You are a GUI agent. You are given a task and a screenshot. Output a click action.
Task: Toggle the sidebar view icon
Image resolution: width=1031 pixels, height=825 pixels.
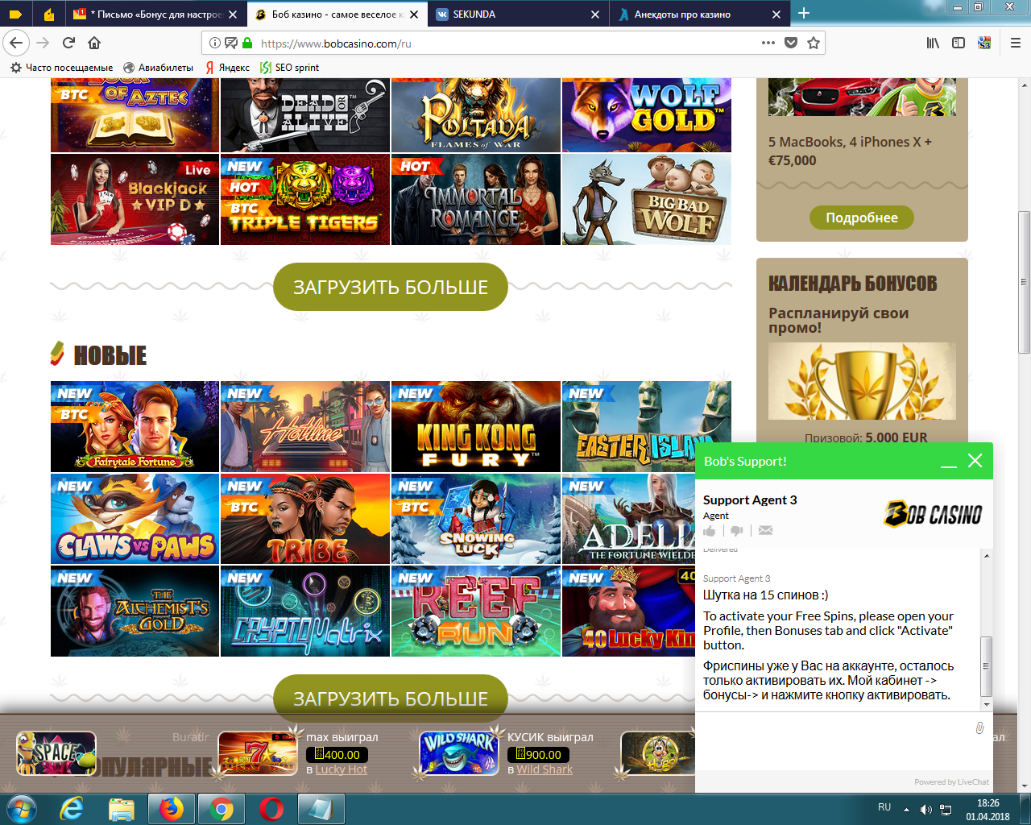(959, 43)
